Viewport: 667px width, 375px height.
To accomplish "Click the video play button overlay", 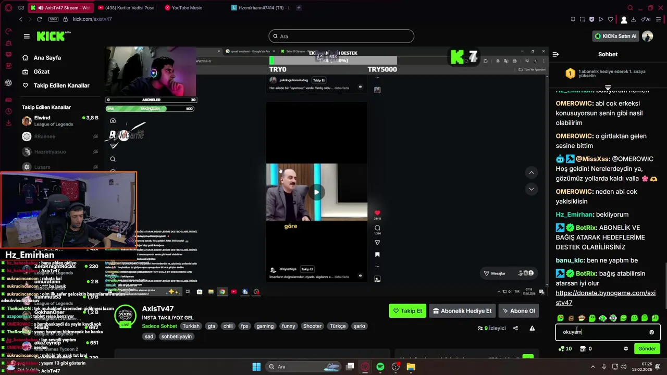I will click(x=316, y=192).
